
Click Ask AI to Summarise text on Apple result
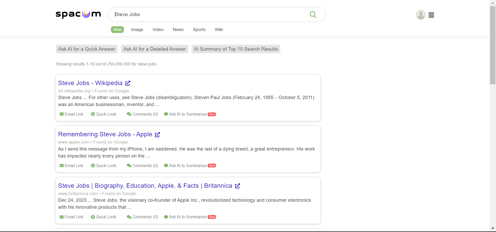(x=188, y=166)
